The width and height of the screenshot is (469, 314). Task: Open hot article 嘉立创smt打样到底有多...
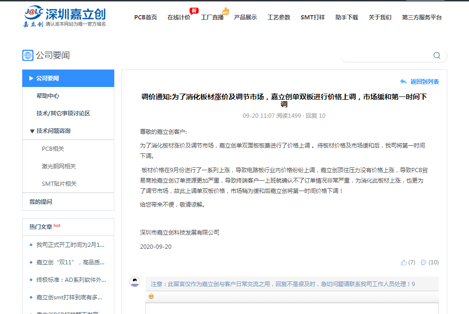[x=69, y=297]
